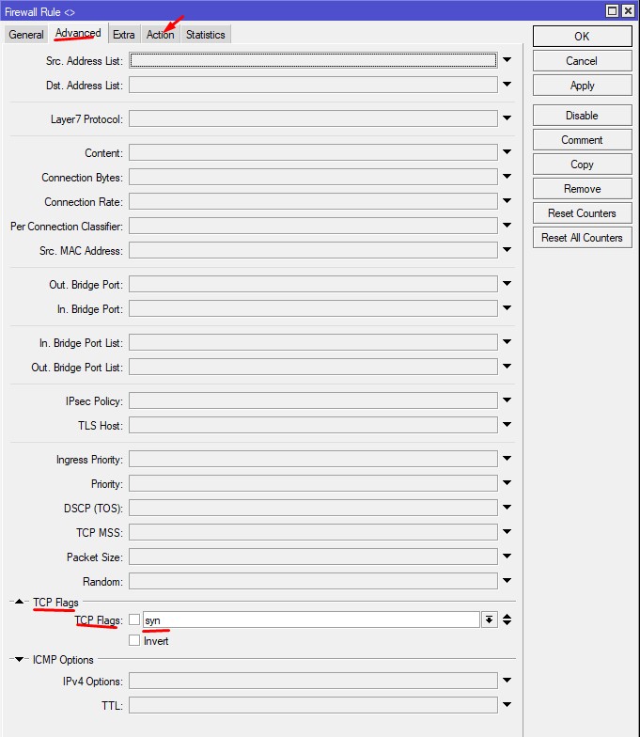Image resolution: width=640 pixels, height=737 pixels.
Task: Expand the Src. MAC Address arrow
Action: (x=507, y=250)
